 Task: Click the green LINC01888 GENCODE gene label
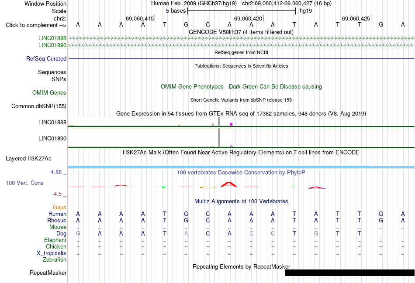[52, 38]
